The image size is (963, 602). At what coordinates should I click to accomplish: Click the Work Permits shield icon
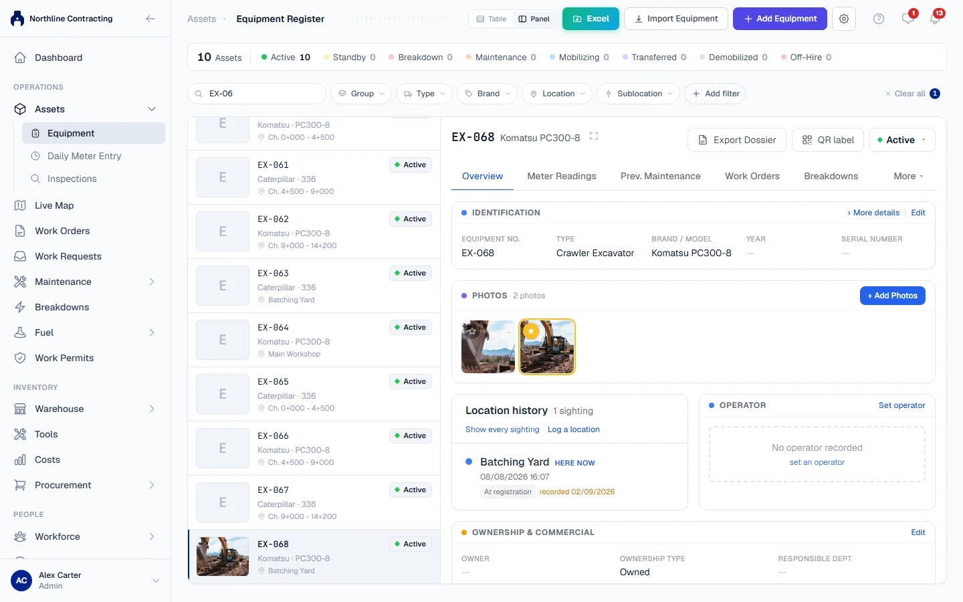pos(20,358)
